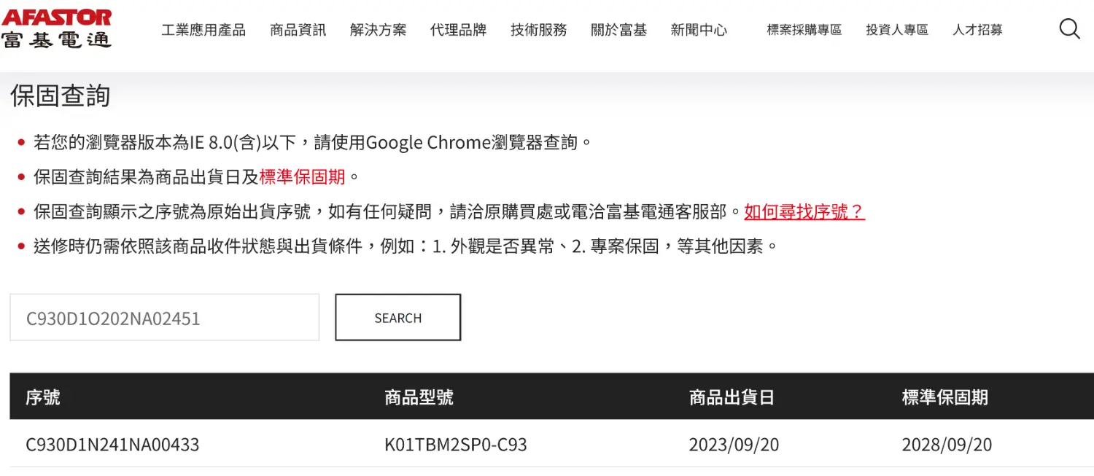Open the 關於富基 navigation item

point(618,30)
